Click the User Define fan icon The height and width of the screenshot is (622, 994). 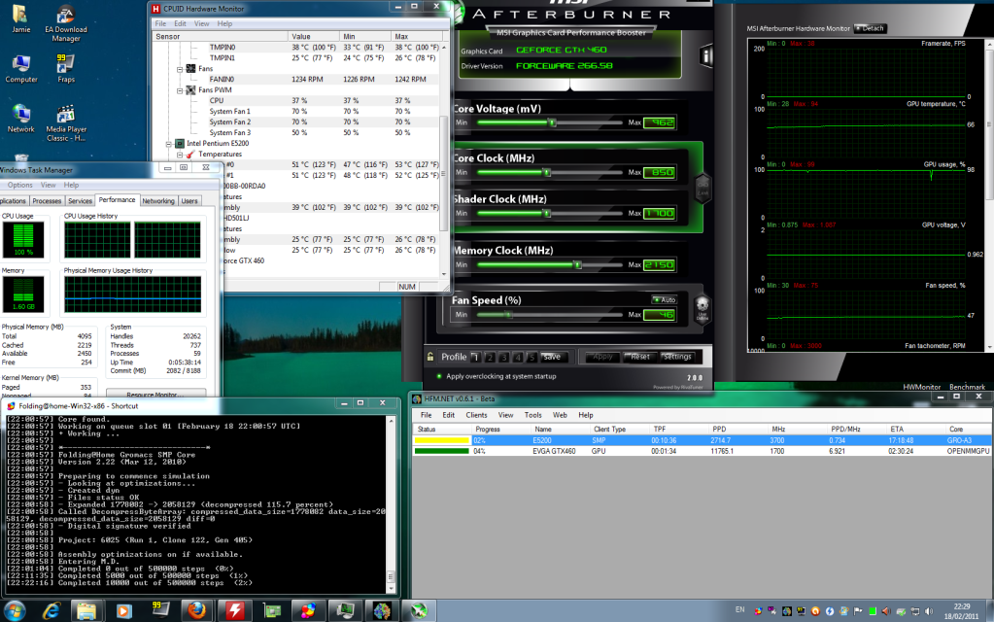point(702,309)
